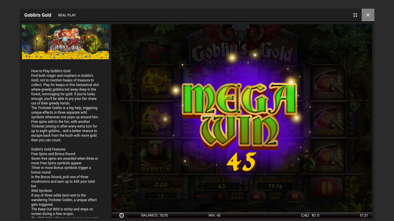
Task: Click the ID: 0 status entry
Action: click(316, 215)
